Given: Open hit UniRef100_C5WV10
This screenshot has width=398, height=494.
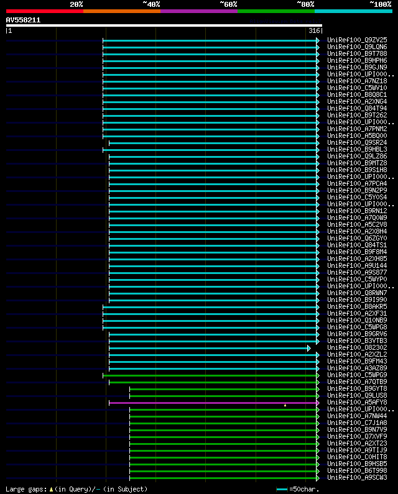Looking at the screenshot, I should point(357,88).
